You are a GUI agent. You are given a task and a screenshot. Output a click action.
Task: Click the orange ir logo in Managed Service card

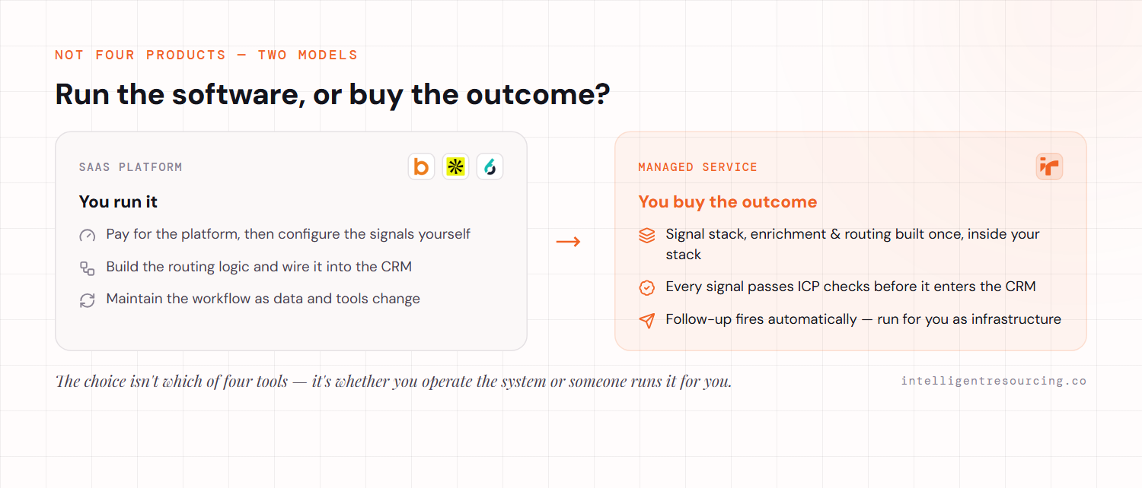click(x=1049, y=166)
